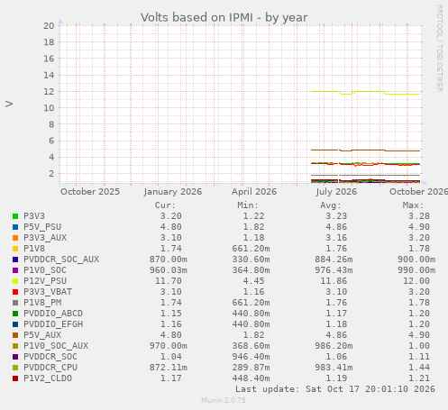Click the P1V0_SOC average value 976.43m
The image size is (448, 410).
(x=334, y=270)
